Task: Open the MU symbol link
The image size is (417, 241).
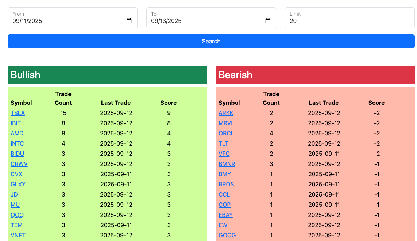Action: pyautogui.click(x=15, y=205)
